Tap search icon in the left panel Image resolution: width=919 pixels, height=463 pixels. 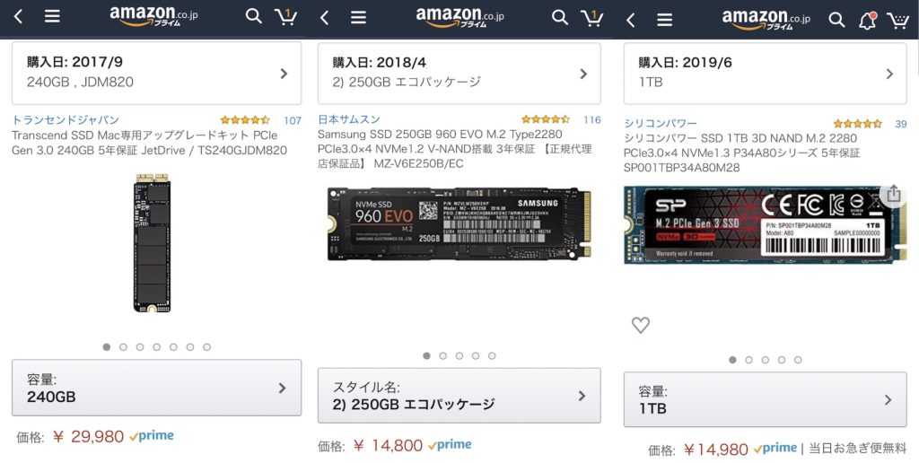click(254, 17)
